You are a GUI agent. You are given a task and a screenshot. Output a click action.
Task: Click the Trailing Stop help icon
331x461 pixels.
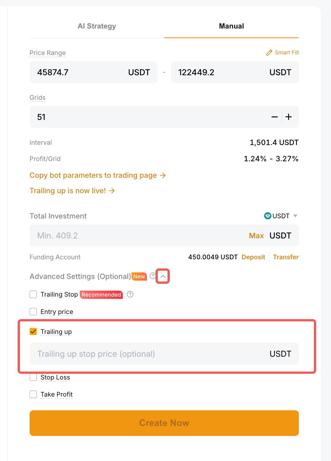pyautogui.click(x=130, y=294)
